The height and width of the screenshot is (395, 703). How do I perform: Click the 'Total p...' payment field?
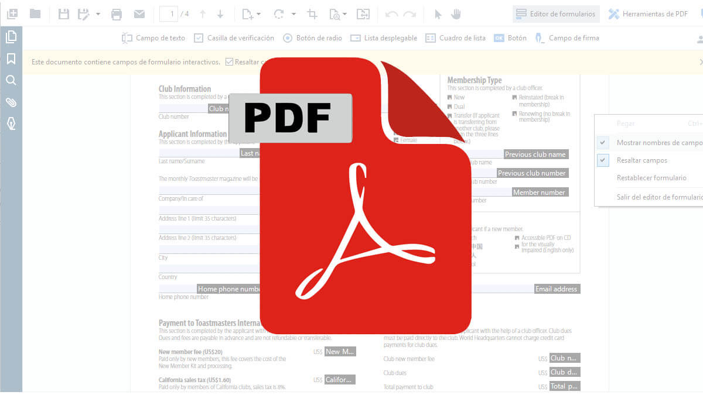point(565,386)
